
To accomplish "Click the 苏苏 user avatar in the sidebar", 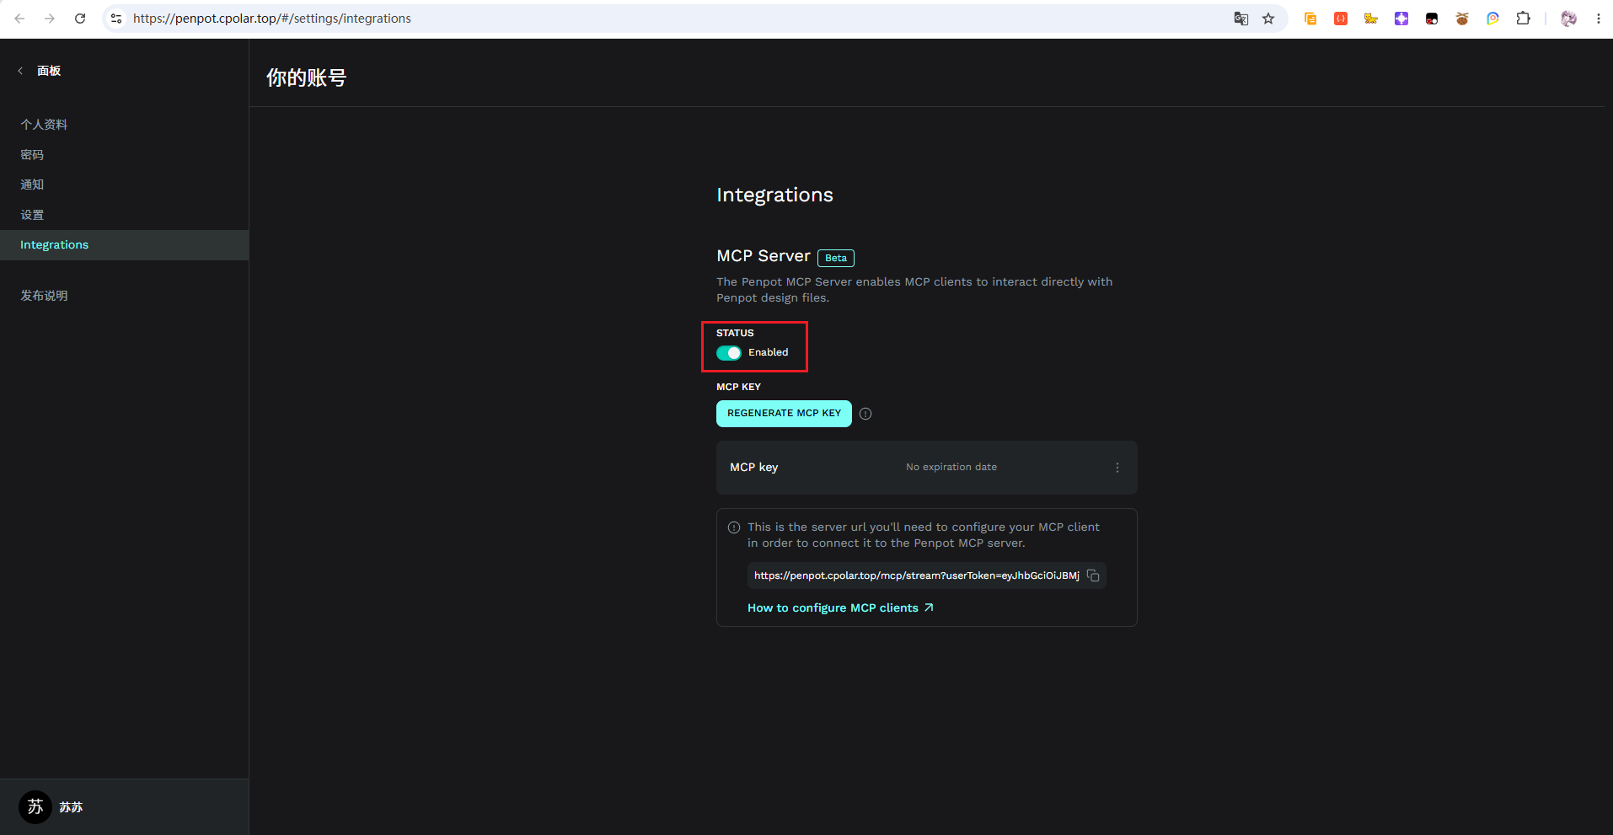I will point(35,807).
